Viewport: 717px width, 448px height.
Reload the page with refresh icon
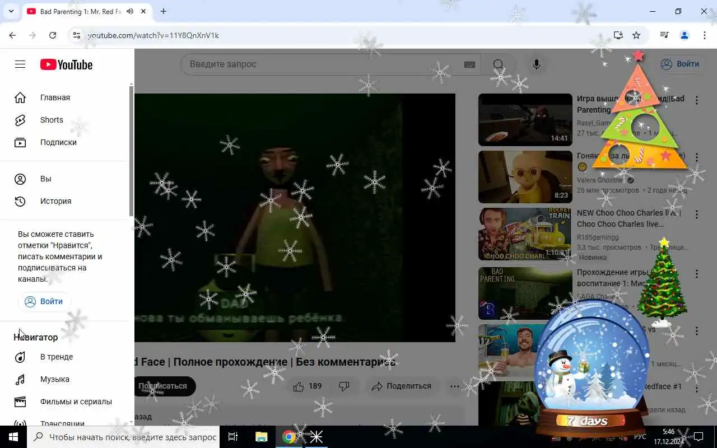click(53, 35)
